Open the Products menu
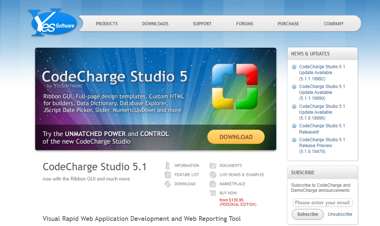This screenshot has height=226, width=380. tap(107, 24)
